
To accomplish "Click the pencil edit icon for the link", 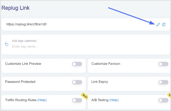I will click(x=158, y=24).
